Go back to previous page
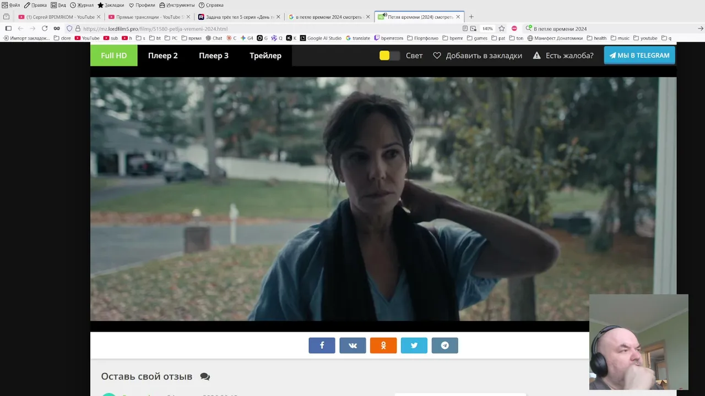 tap(20, 29)
